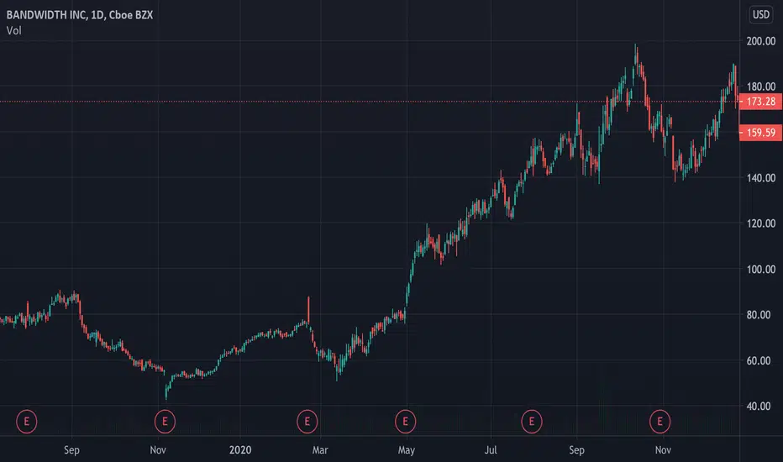Image resolution: width=783 pixels, height=462 pixels.
Task: Select the earnings marker at May 2020
Action: (405, 422)
